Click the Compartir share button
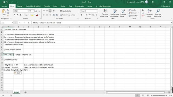 pos(165,6)
